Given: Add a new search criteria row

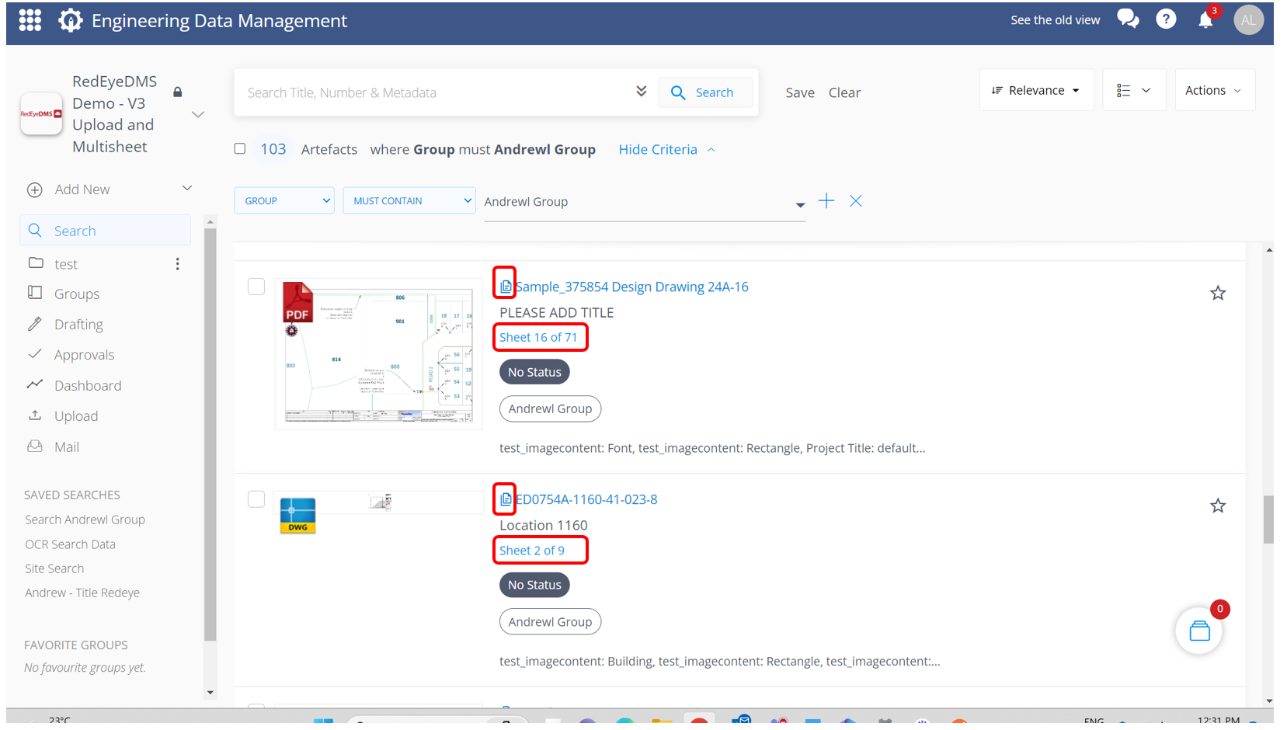Looking at the screenshot, I should click(826, 201).
